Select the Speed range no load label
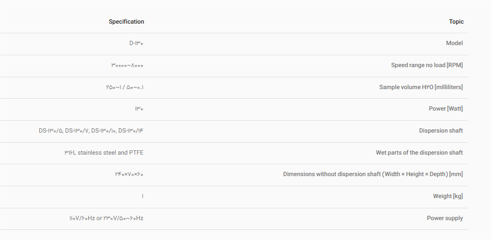Viewport: 491px width, 240px height. pyautogui.click(x=426, y=66)
